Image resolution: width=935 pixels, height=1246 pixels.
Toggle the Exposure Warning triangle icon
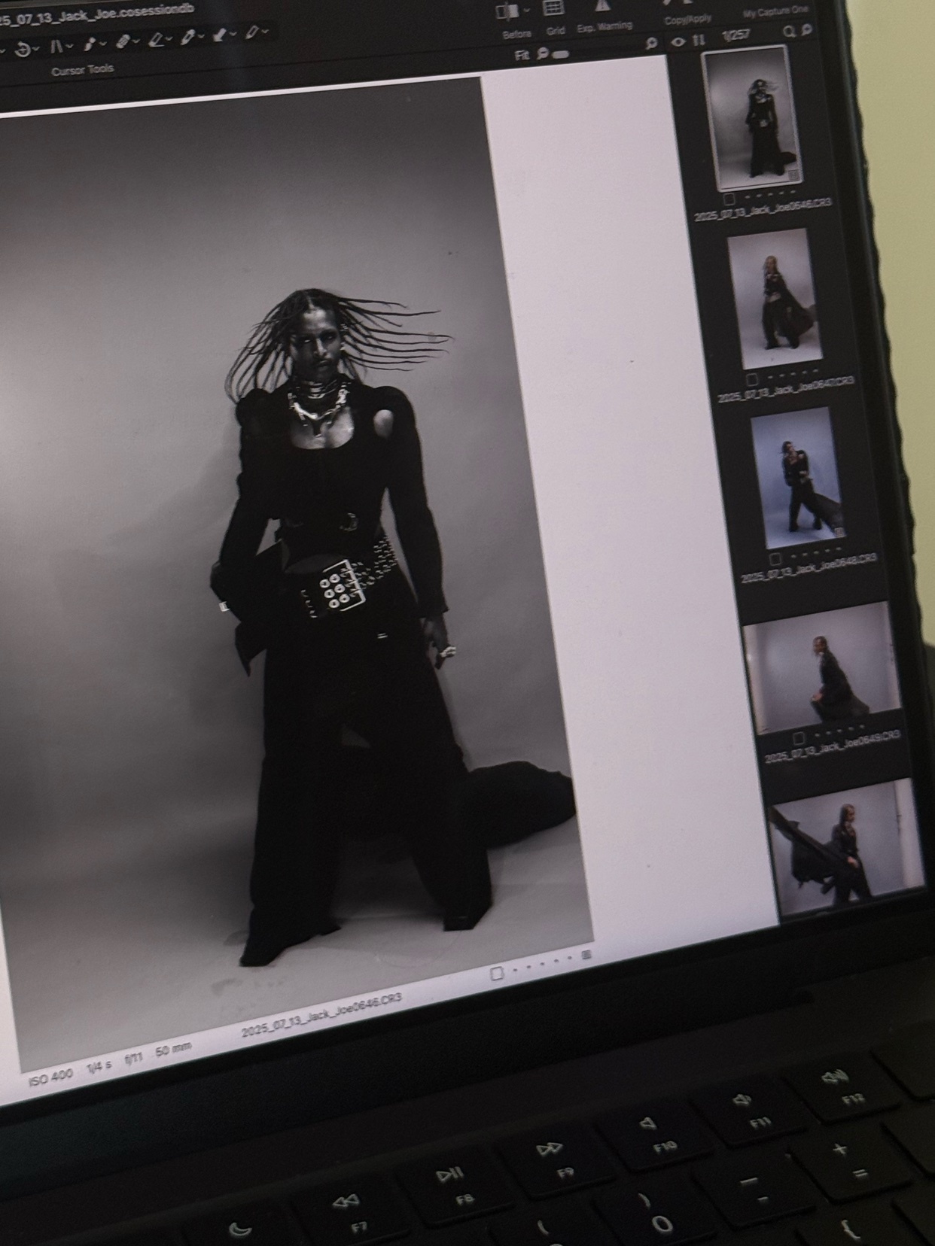tap(602, 7)
